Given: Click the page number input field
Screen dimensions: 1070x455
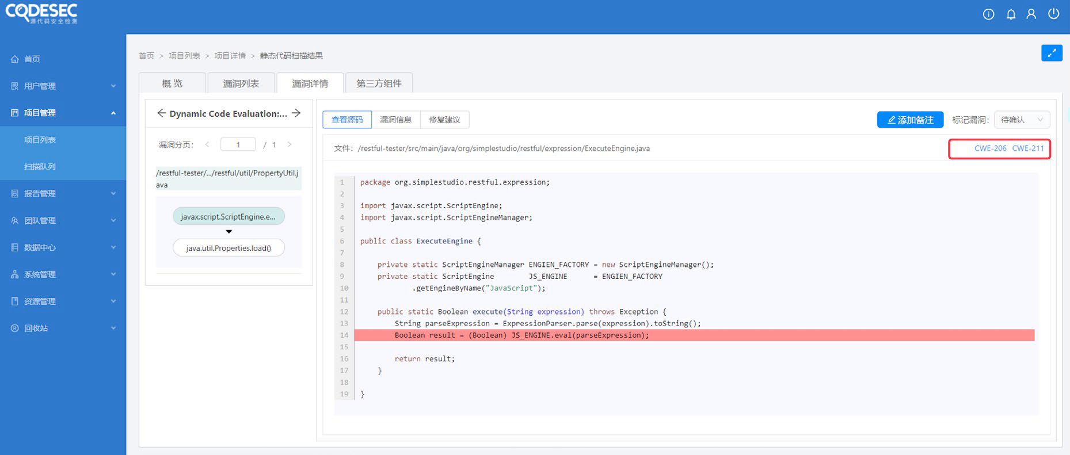Looking at the screenshot, I should coord(238,144).
